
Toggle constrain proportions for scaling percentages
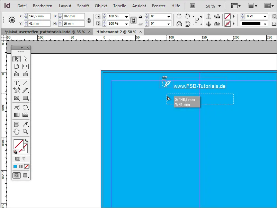tap(133, 20)
